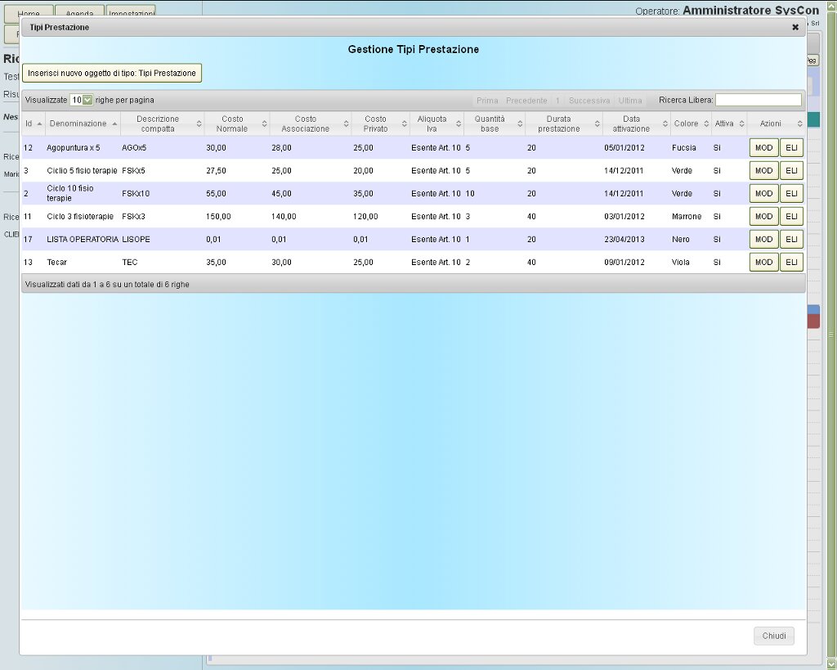Viewport: 837px width, 670px height.
Task: Sort by Durata prestazione column
Action: 564,124
